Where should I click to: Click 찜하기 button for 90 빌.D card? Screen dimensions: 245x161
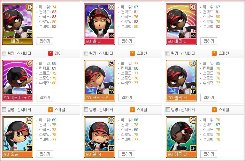(x=127, y=41)
